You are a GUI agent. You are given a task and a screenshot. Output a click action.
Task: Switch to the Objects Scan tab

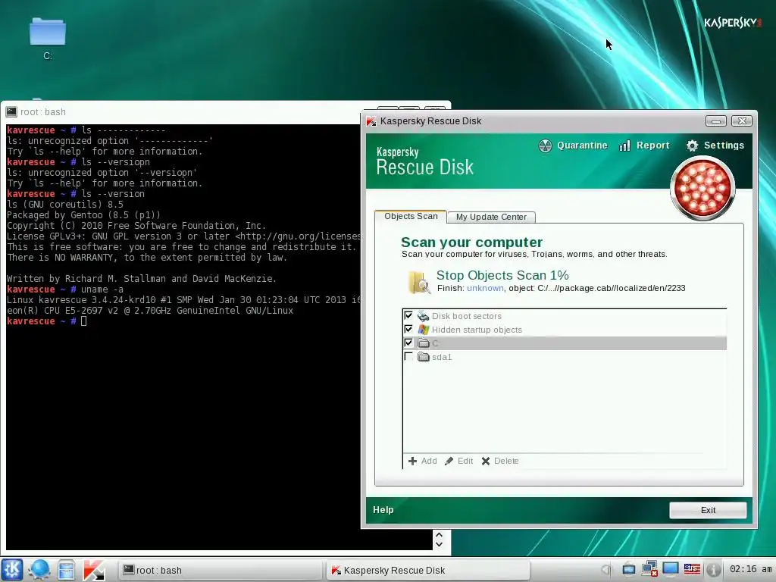[x=411, y=216]
